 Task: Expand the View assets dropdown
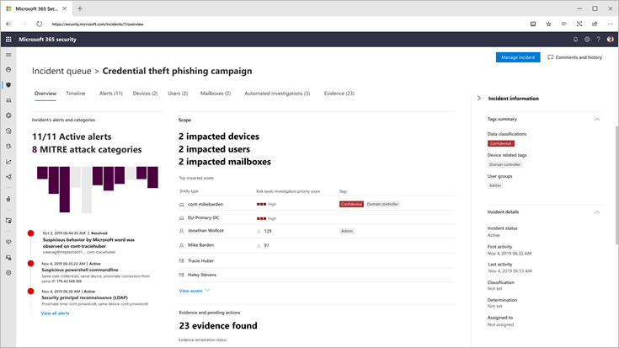pyautogui.click(x=195, y=291)
